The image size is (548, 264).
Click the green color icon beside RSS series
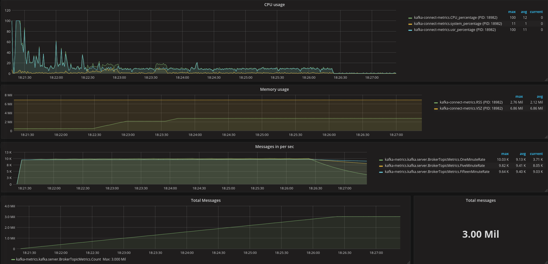[x=436, y=103]
